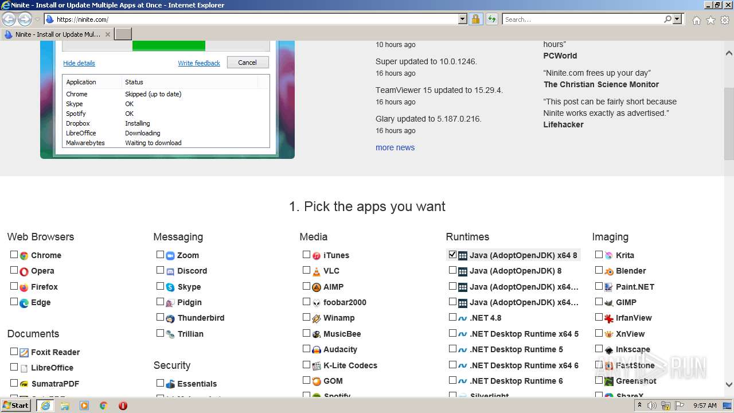Tick the Pidgin checkbox
Screen dimensions: 734x413
(x=161, y=302)
